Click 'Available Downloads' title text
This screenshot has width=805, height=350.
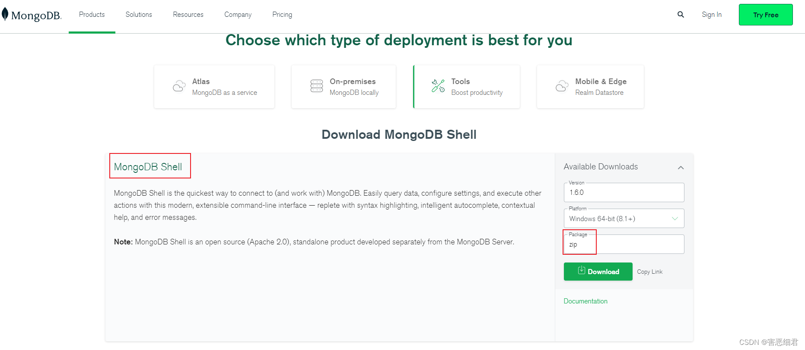pos(601,167)
